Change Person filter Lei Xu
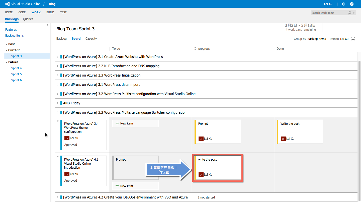 coord(344,39)
